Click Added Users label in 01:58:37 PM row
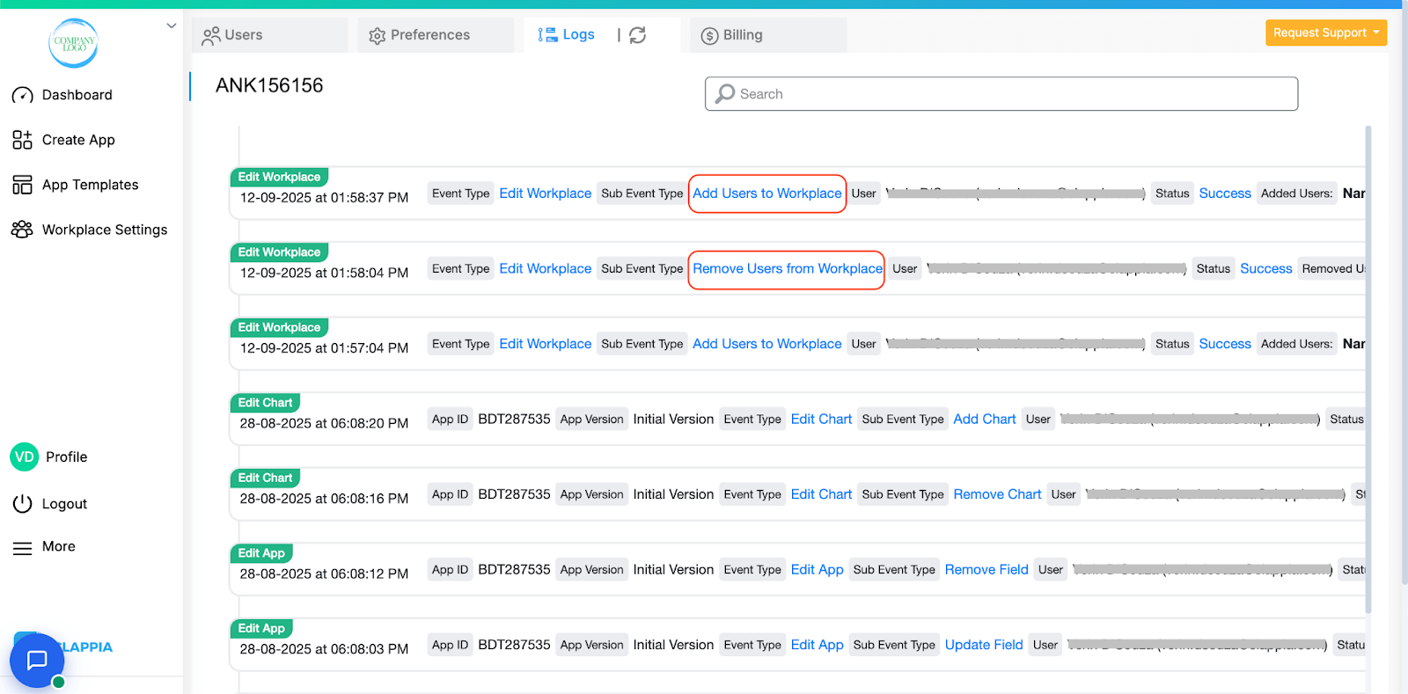The height and width of the screenshot is (694, 1408). [1296, 194]
